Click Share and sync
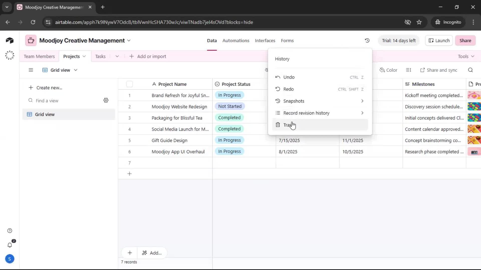The image size is (481, 270). (x=439, y=70)
